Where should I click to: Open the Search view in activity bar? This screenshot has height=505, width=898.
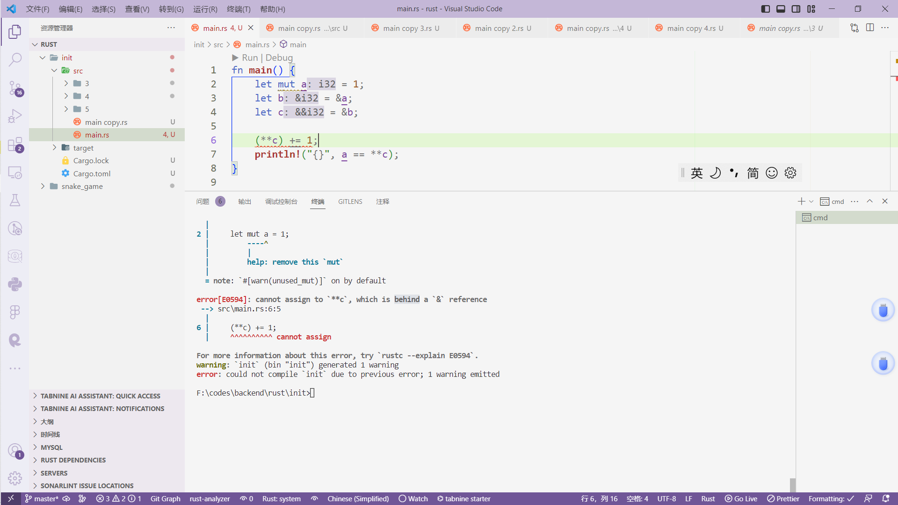tap(15, 59)
